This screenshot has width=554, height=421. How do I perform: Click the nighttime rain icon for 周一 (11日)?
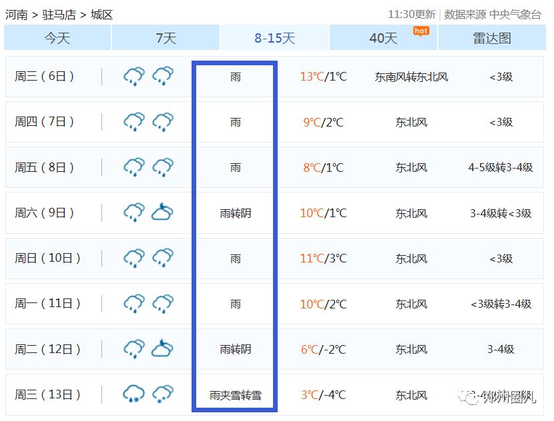tap(163, 304)
